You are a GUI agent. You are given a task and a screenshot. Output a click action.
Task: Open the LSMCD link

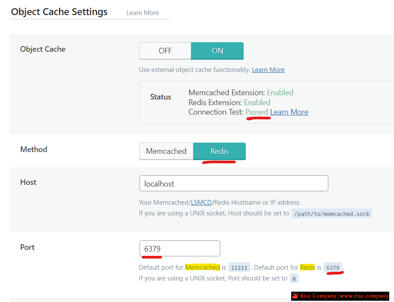click(201, 202)
